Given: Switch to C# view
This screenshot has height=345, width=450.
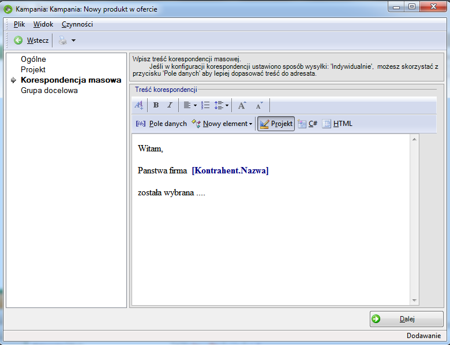Looking at the screenshot, I should click(307, 124).
